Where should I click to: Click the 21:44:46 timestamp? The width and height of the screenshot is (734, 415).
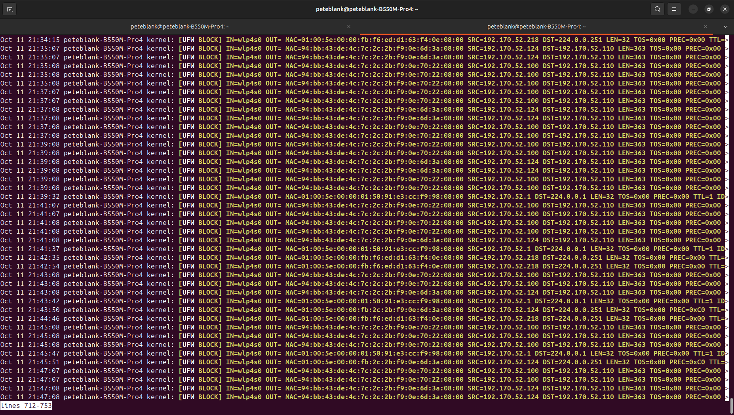[x=44, y=318]
